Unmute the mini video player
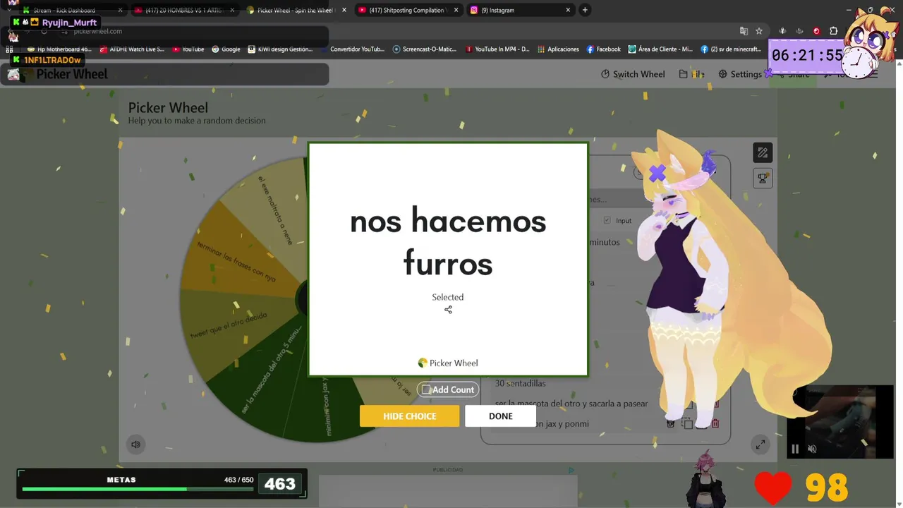 pyautogui.click(x=812, y=449)
